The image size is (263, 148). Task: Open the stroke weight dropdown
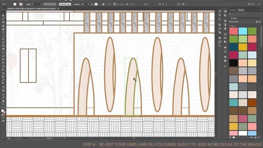[41, 4]
